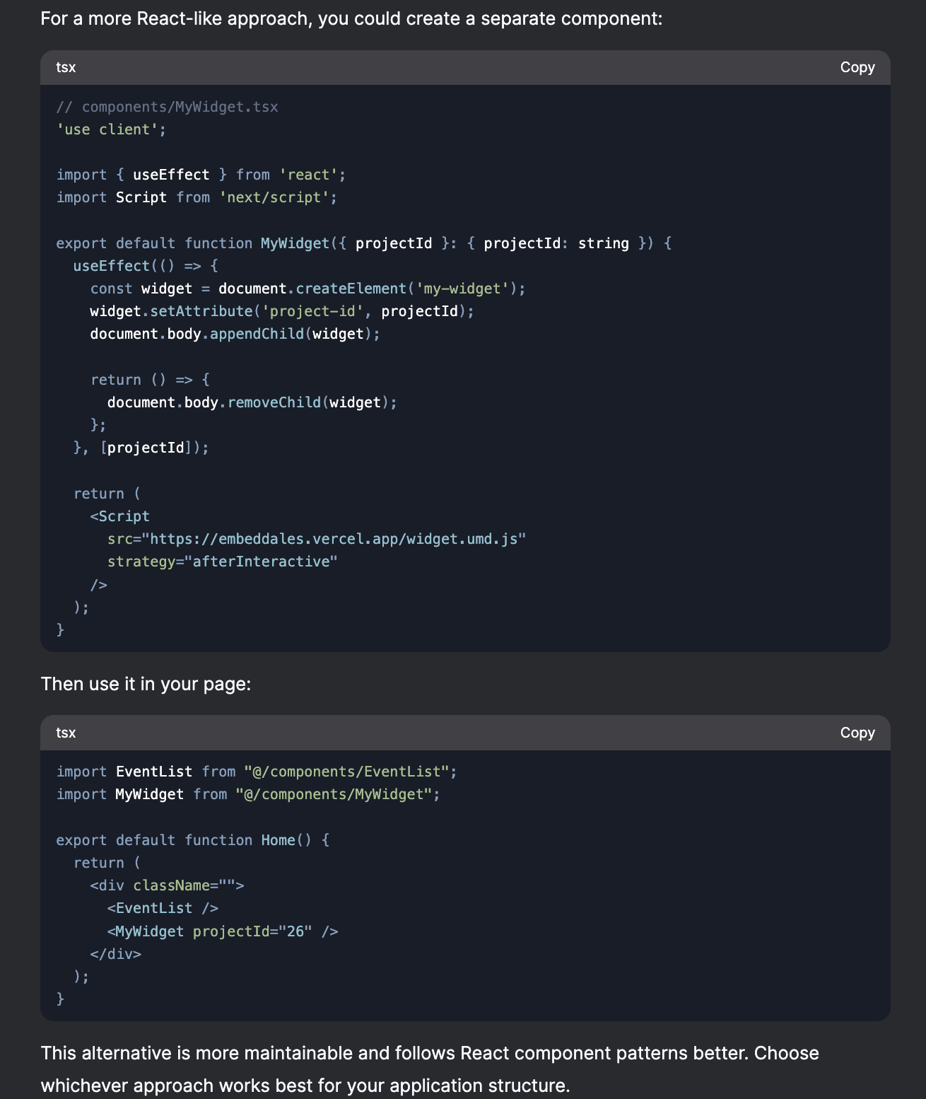Click the '<div className="">' line

[x=167, y=885]
